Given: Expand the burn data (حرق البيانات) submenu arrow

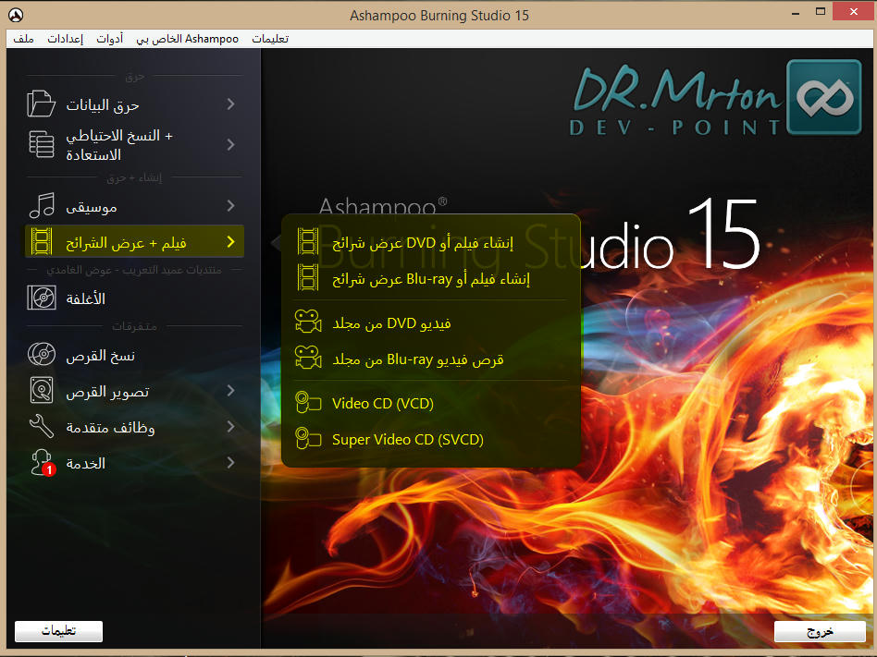Looking at the screenshot, I should click(230, 103).
